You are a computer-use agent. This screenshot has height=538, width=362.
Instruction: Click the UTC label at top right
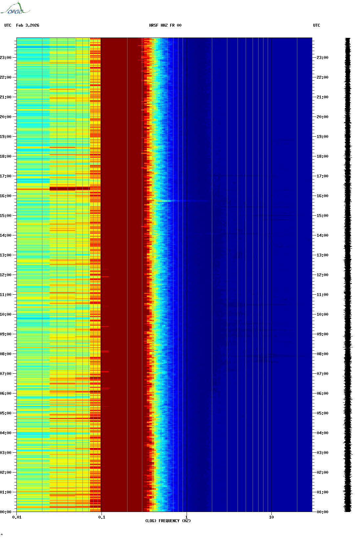pyautogui.click(x=316, y=25)
